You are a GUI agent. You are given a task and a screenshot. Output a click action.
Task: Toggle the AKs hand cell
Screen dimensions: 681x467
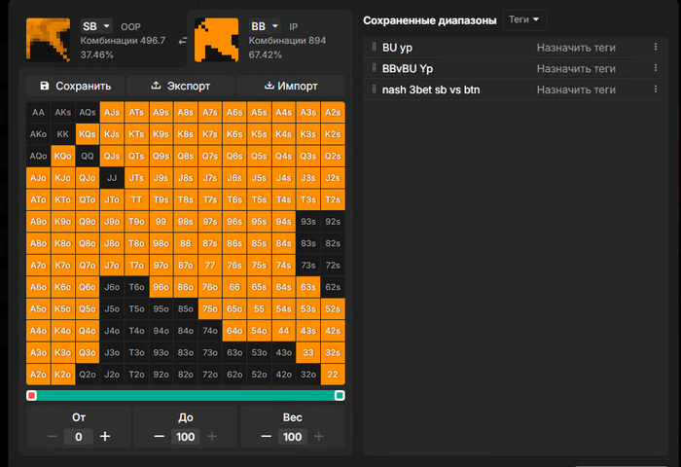(63, 113)
